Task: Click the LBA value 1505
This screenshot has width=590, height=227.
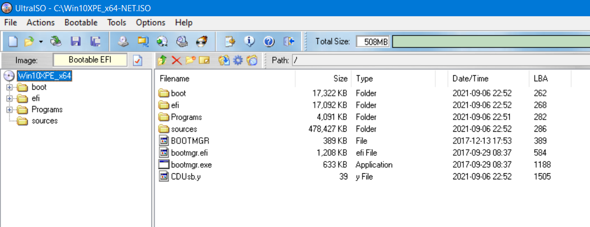Action: (x=542, y=177)
